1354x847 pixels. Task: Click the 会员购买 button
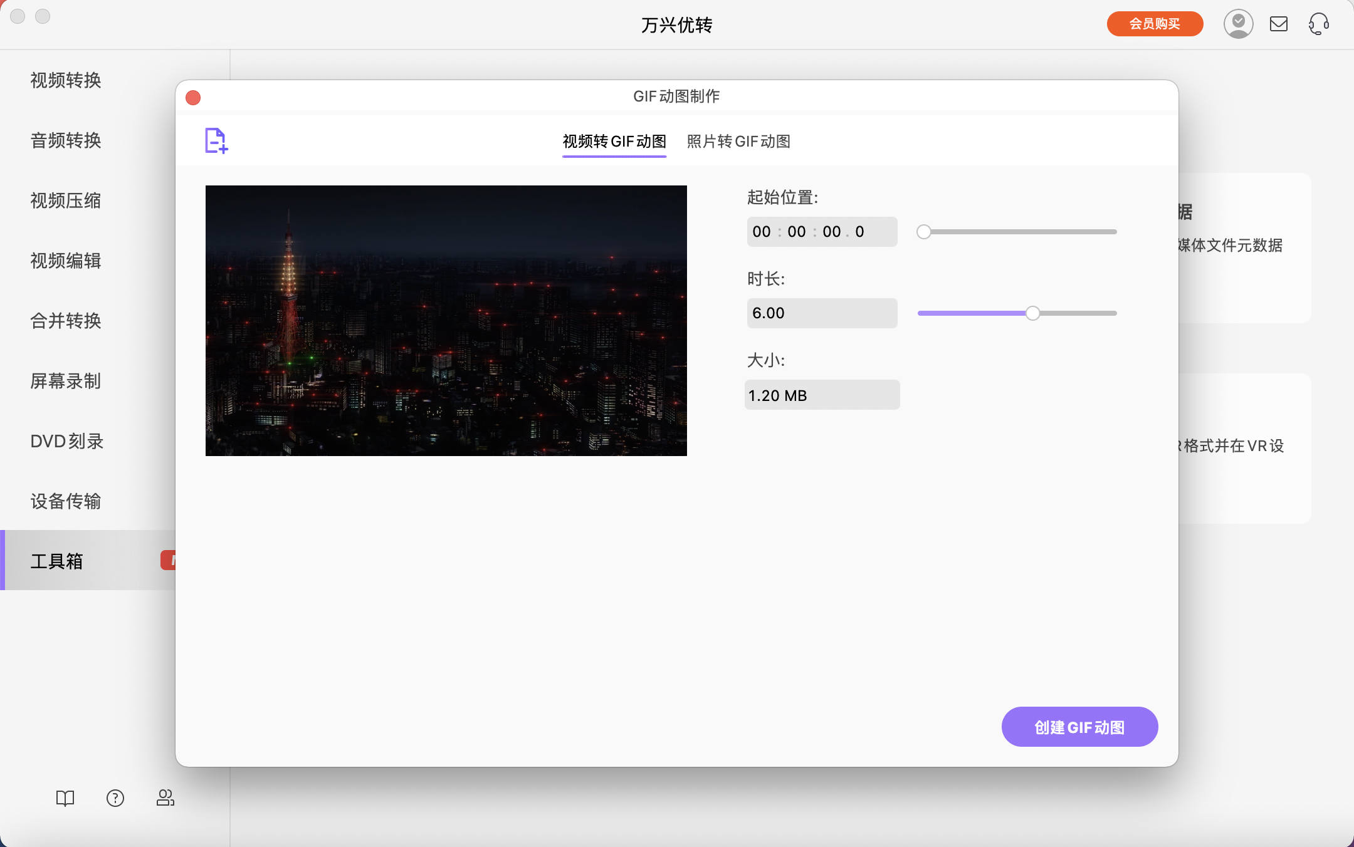click(1154, 24)
